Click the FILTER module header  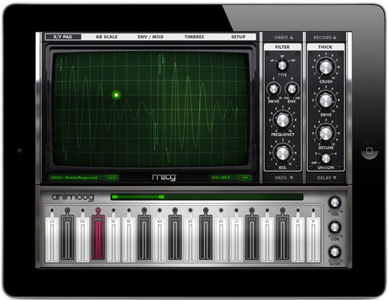pyautogui.click(x=282, y=47)
